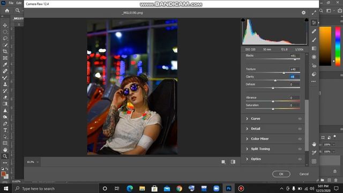This screenshot has height=193, width=343.
Task: Toggle before/after view split icon
Action: tap(233, 162)
